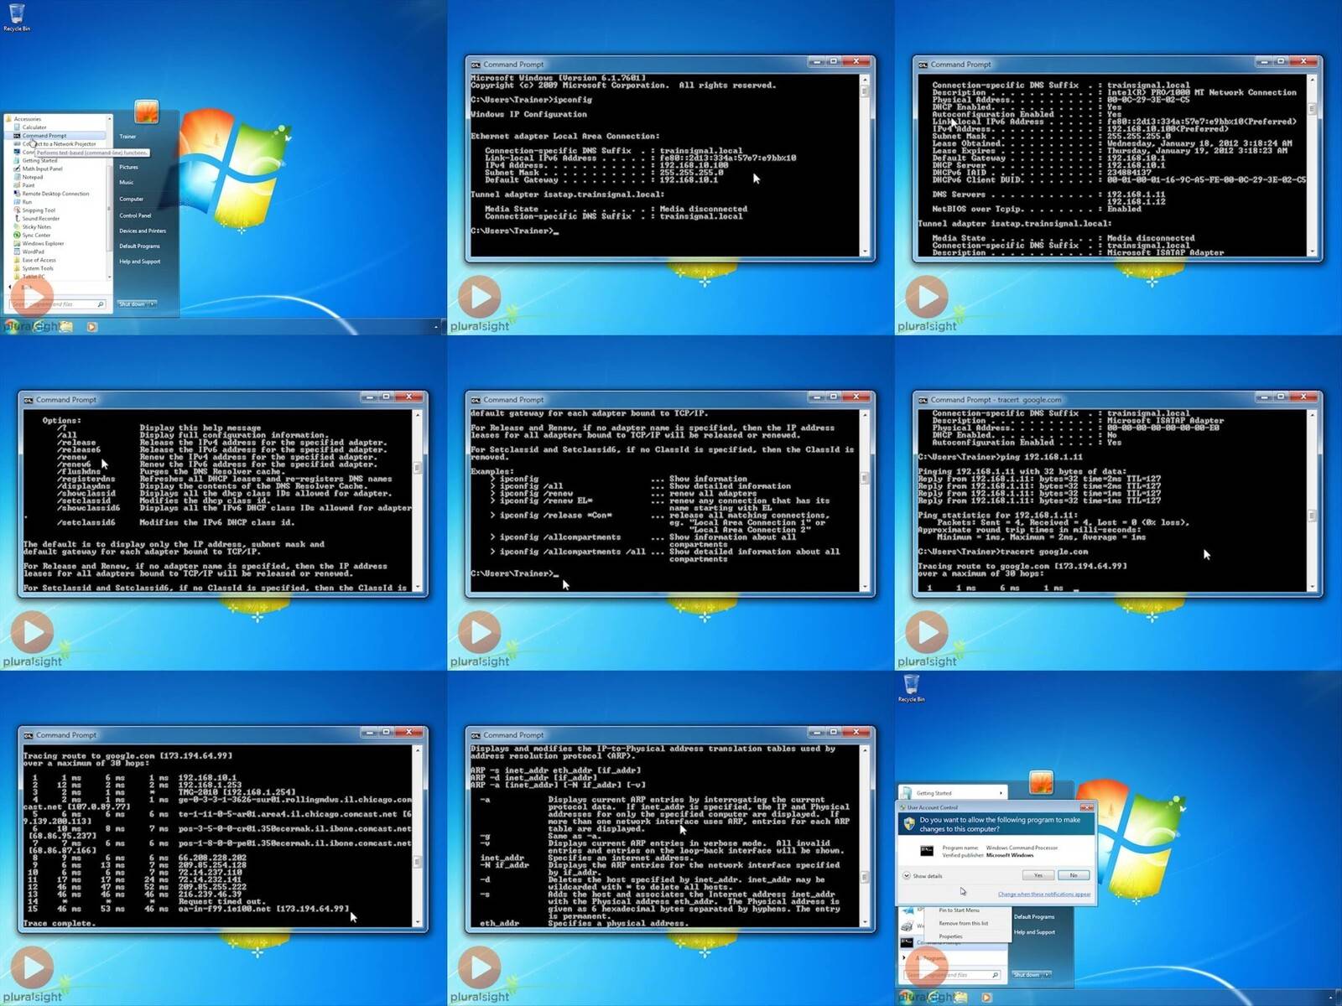Close the User Account Control dialog
The width and height of the screenshot is (1342, 1006).
pyautogui.click(x=1087, y=807)
